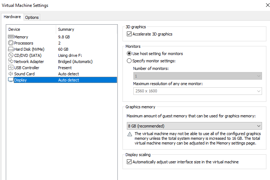Select the Memory device icon

(x=11, y=37)
